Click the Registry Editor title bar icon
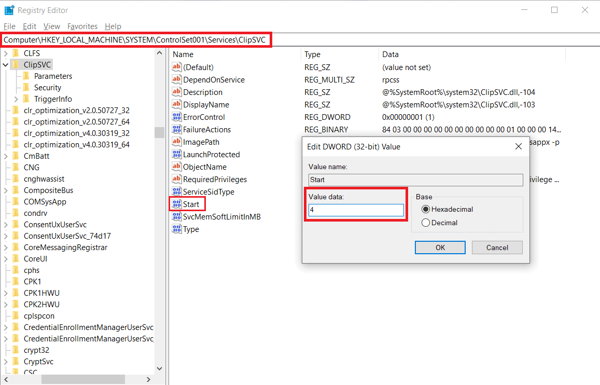 (9, 10)
